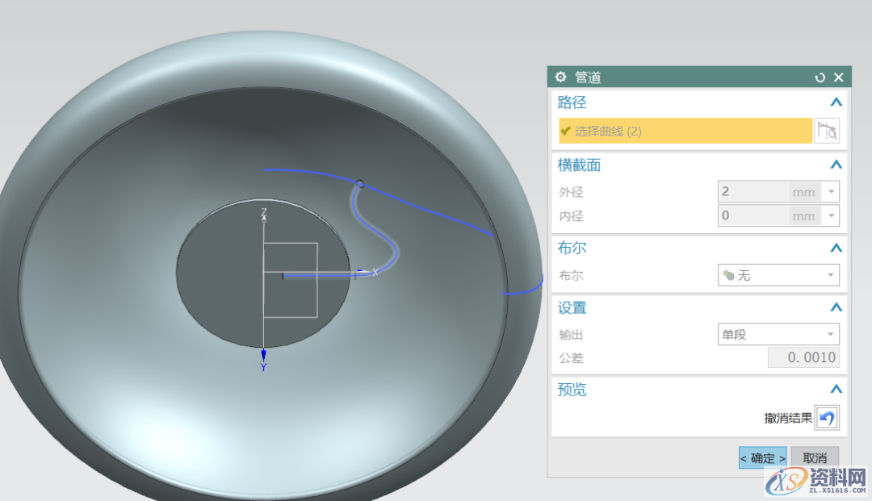872x501 pixels.
Task: Open the 内径 mm unit dropdown
Action: [x=830, y=215]
